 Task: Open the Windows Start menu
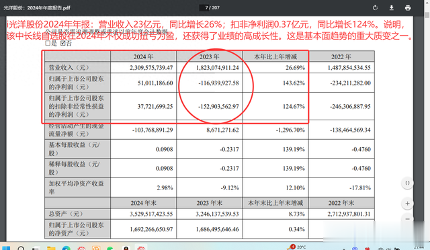(6, 248)
